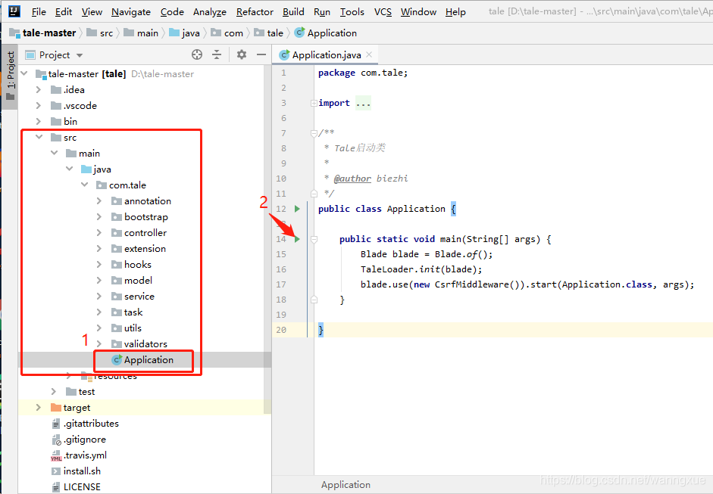Expand the model package
The width and height of the screenshot is (713, 494).
tap(99, 280)
